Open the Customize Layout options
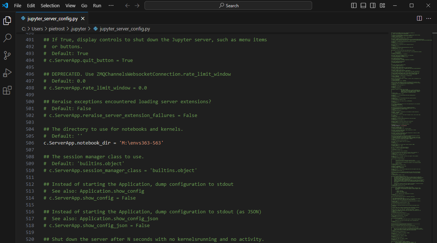437x243 pixels. [x=382, y=5]
